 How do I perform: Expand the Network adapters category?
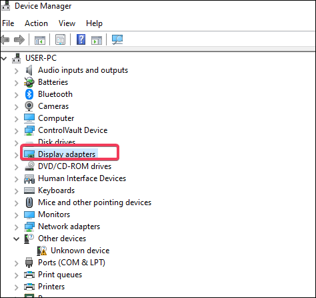(16, 227)
